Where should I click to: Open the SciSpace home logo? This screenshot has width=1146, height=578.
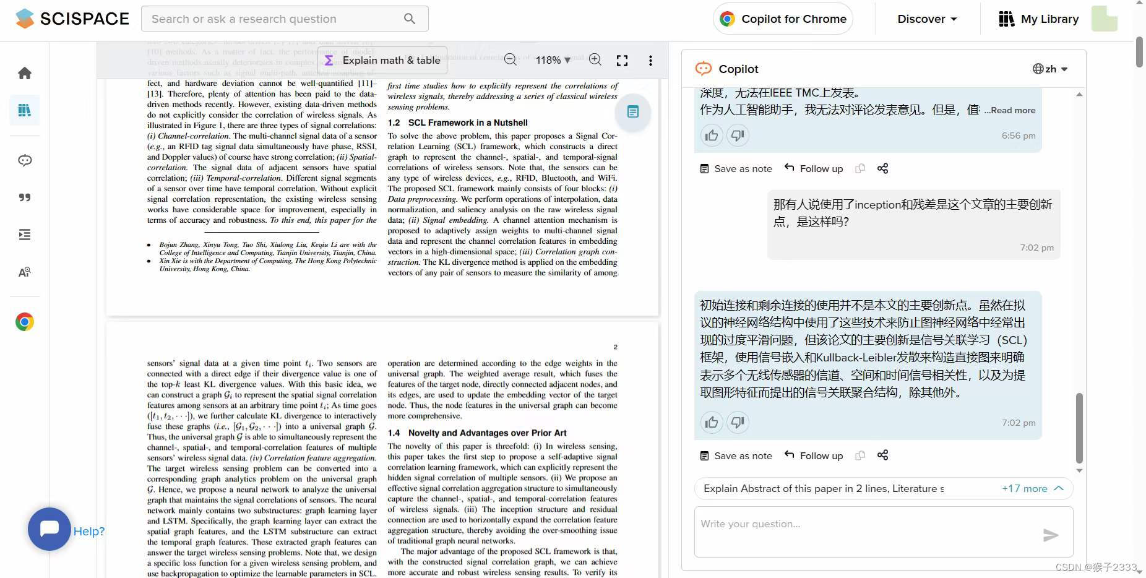[72, 19]
